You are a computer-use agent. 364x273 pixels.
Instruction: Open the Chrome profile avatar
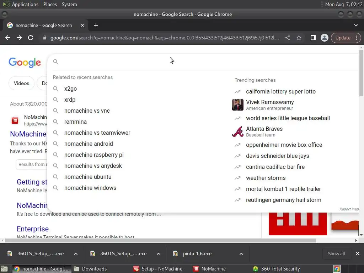pos(324,38)
